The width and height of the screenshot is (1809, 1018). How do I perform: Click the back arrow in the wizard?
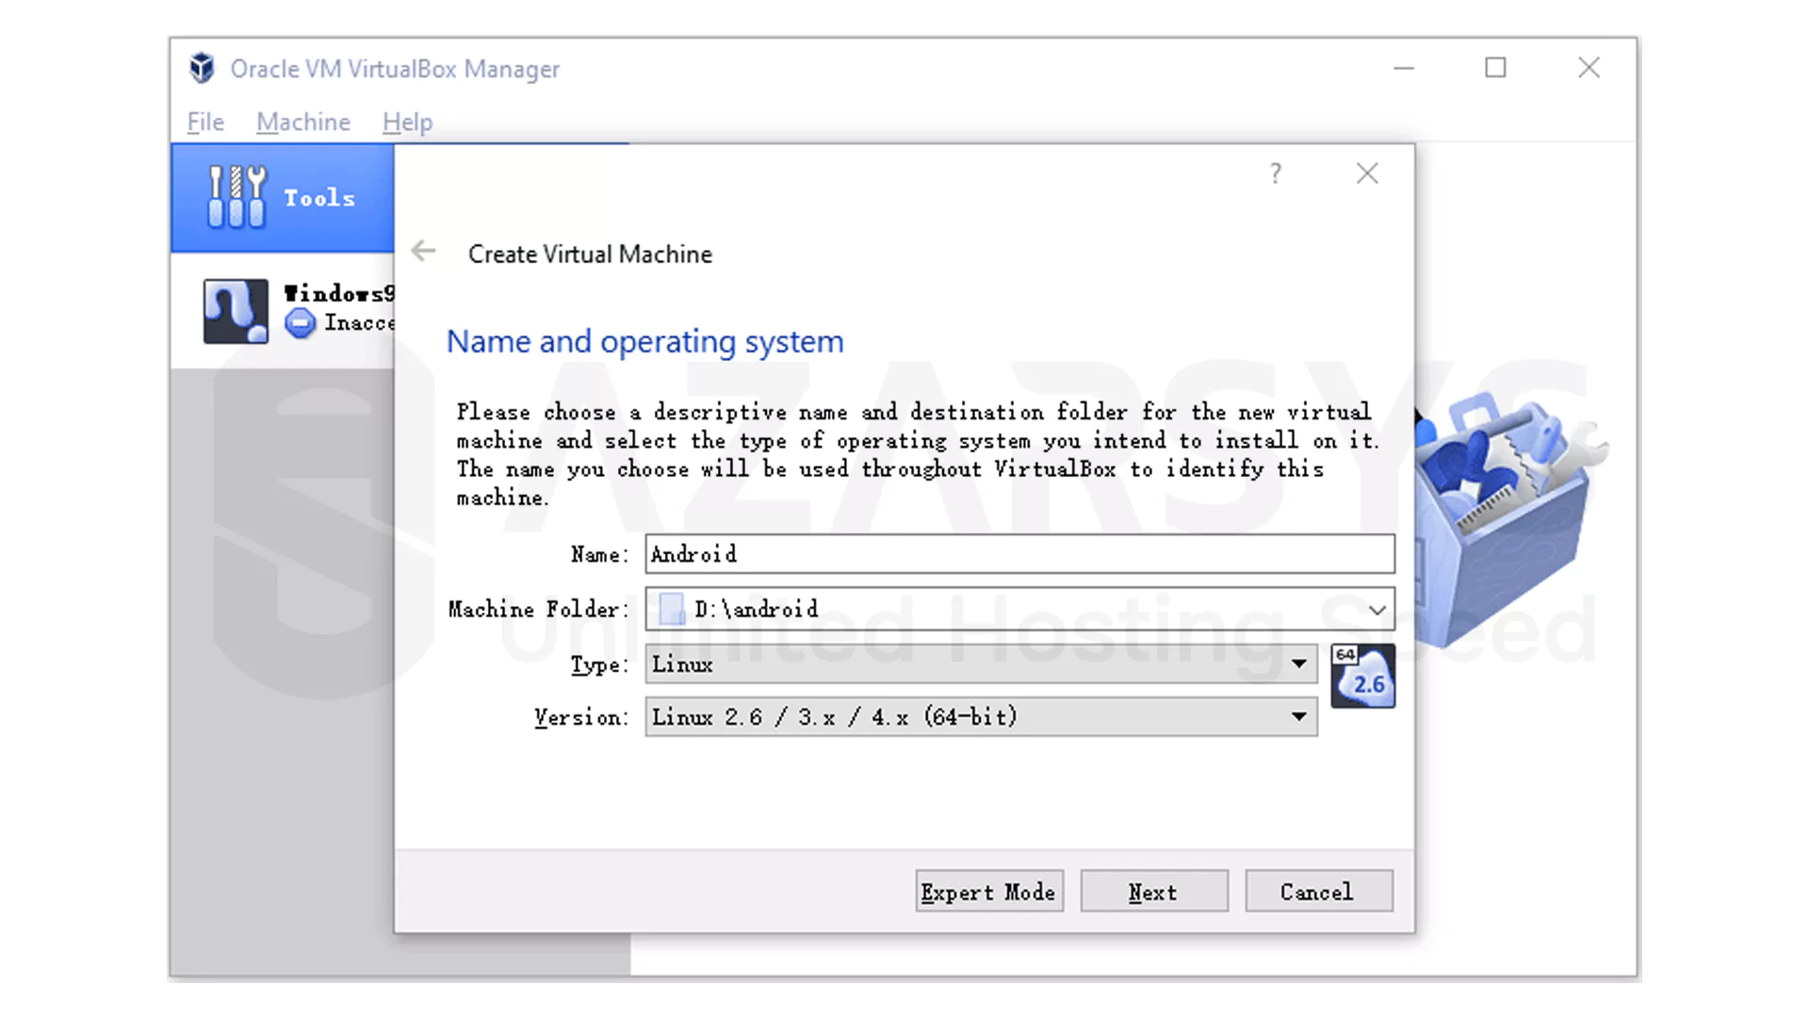422,251
